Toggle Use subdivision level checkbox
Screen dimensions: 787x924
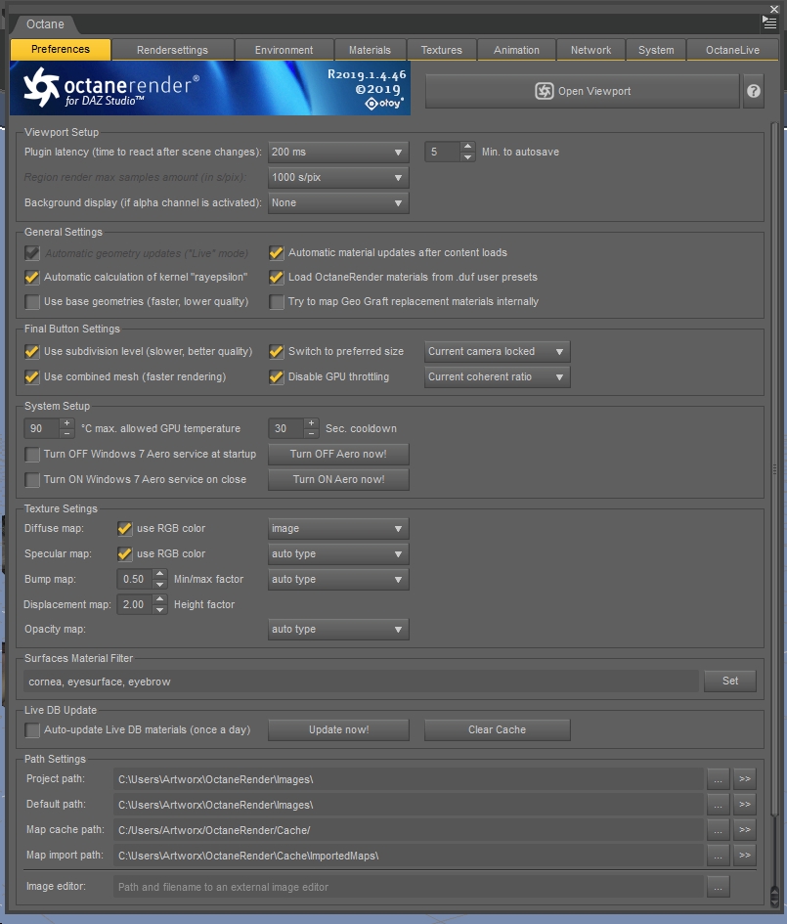tap(32, 352)
